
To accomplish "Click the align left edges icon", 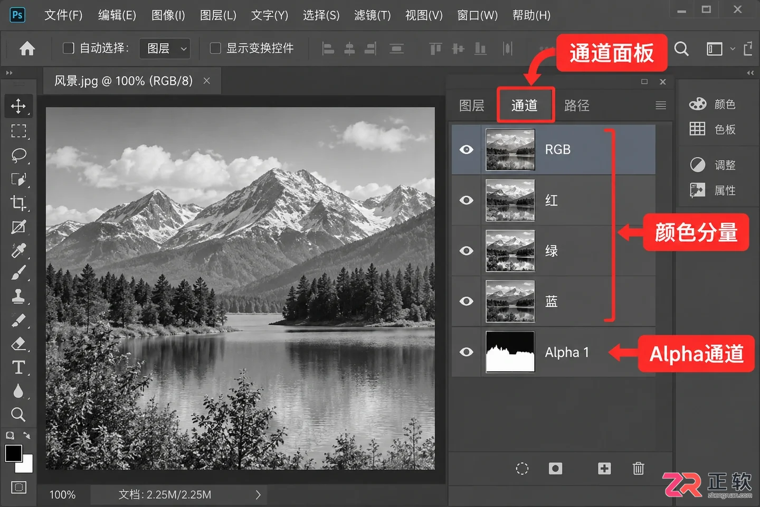I will 328,49.
